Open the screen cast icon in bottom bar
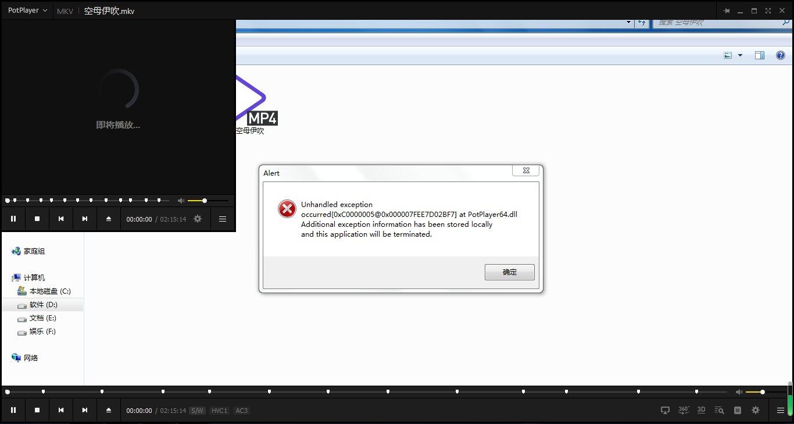 pyautogui.click(x=666, y=410)
